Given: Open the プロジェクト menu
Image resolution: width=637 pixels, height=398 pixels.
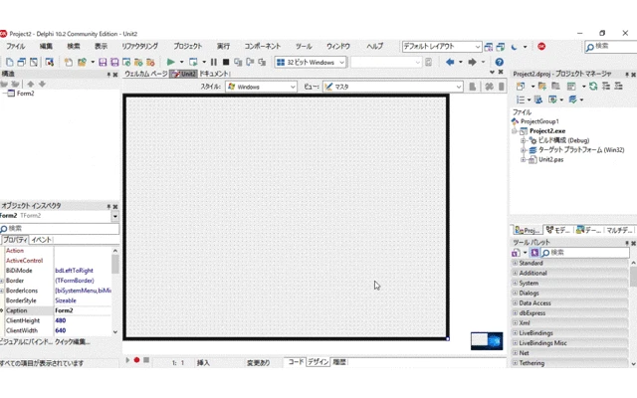Looking at the screenshot, I should pos(188,47).
